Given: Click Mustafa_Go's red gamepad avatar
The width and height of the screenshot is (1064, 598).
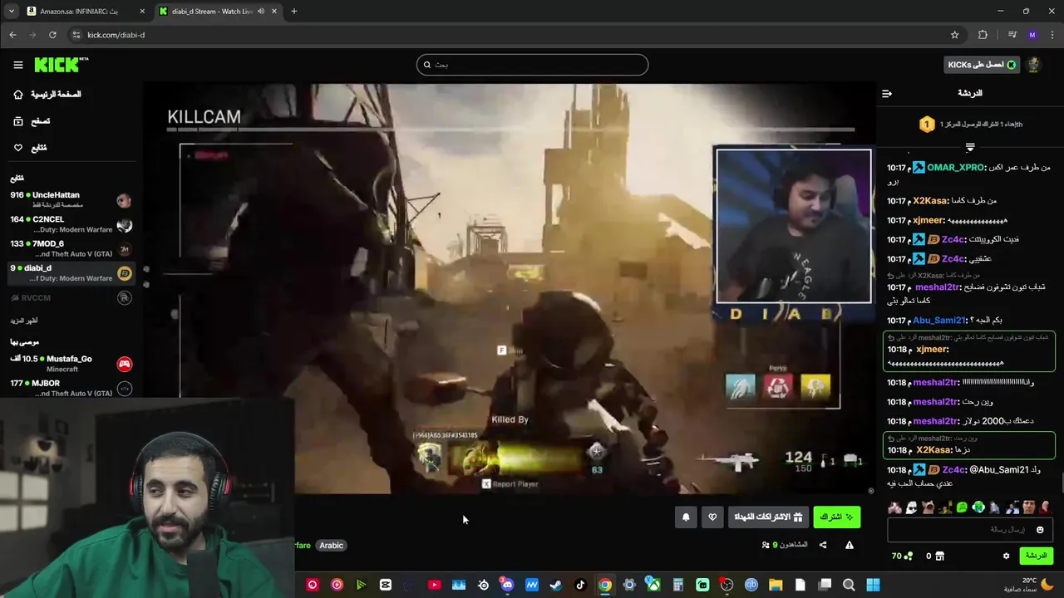Looking at the screenshot, I should [125, 364].
